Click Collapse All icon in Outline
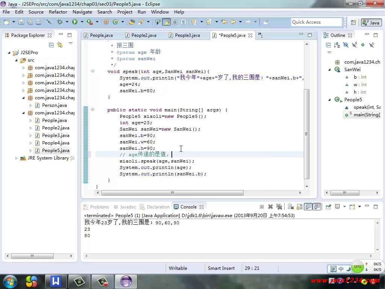The width and height of the screenshot is (385, 289). (x=329, y=45)
